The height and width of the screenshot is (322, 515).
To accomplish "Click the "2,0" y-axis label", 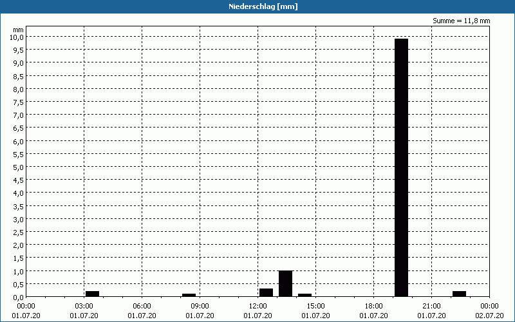I will pyautogui.click(x=18, y=245).
